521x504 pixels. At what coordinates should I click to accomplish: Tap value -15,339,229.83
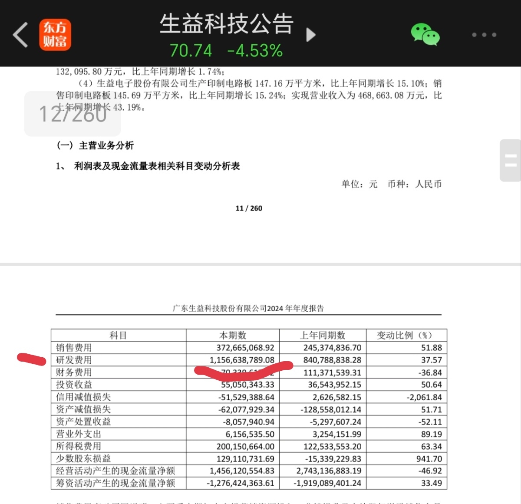tap(333, 458)
